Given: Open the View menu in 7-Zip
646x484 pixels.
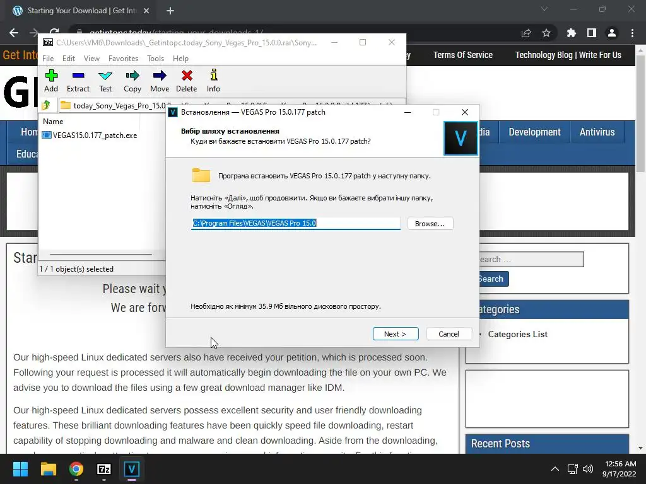Looking at the screenshot, I should pyautogui.click(x=91, y=59).
